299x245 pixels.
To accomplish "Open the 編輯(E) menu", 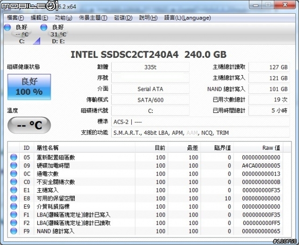I will point(39,18).
